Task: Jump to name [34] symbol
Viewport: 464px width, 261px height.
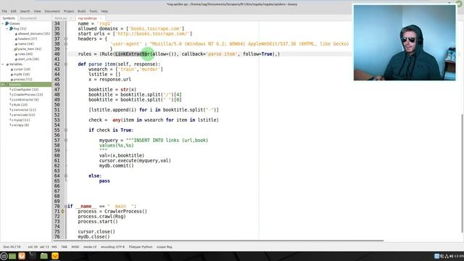Action: 26,43
